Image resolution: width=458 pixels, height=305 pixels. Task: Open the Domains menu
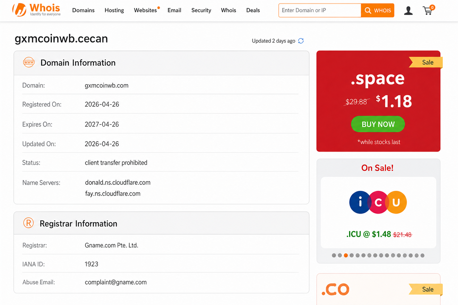click(x=83, y=10)
